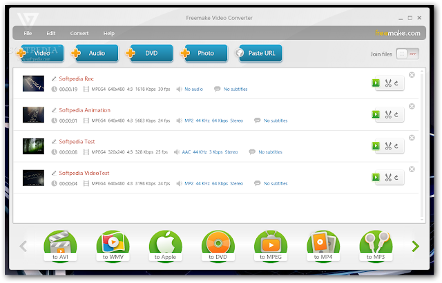Open the Edit menu

(50, 33)
